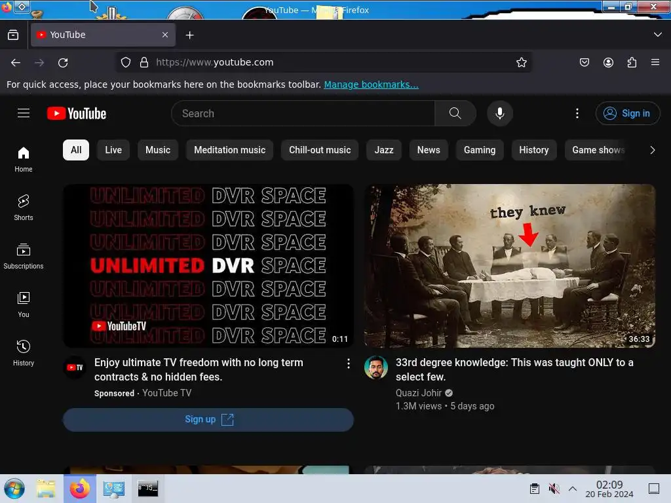Image resolution: width=671 pixels, height=503 pixels.
Task: Open Subscriptions in the sidebar
Action: (x=24, y=256)
